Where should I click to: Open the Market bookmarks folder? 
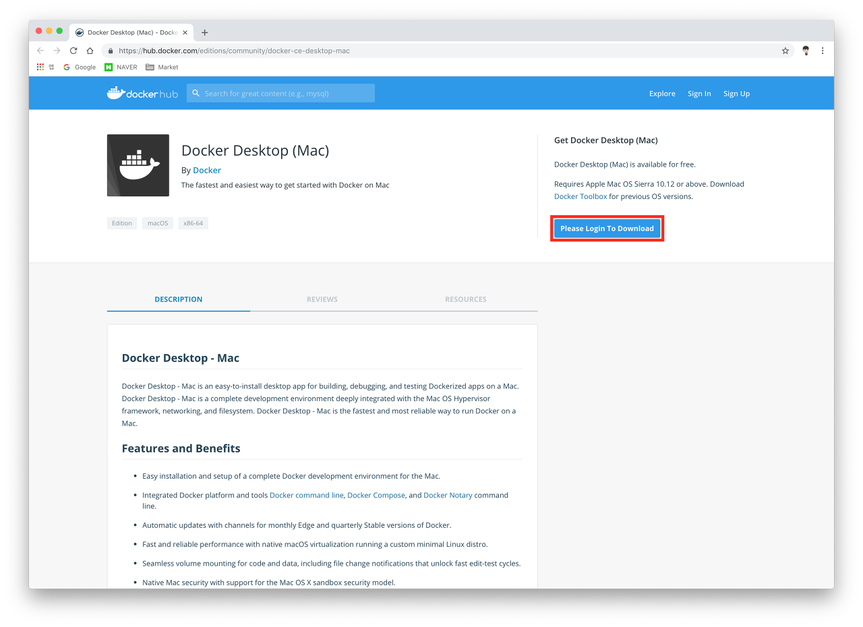tap(162, 67)
